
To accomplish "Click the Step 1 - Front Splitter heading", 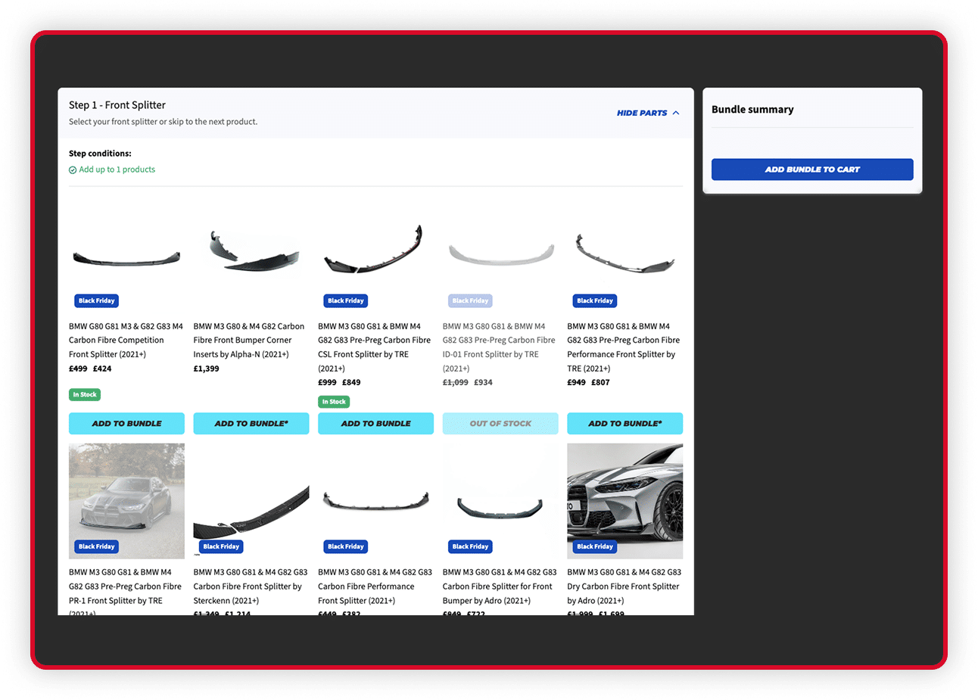I will (117, 105).
